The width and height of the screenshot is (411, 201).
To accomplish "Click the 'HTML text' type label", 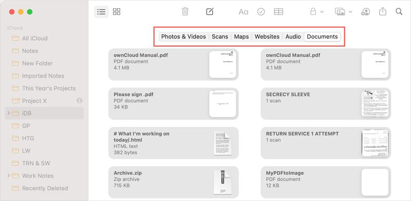I will 125,146.
